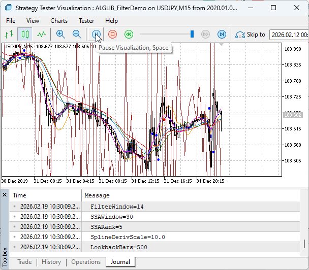Image resolution: width=309 pixels, height=270 pixels.
Task: Adjust the visualization speed slider
Action: pyautogui.click(x=192, y=34)
